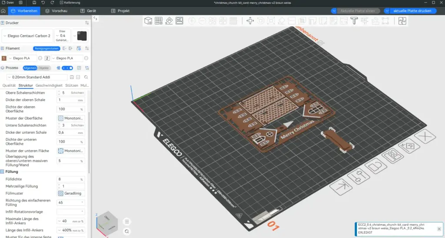Go to the Home screen icon
Viewport: 445px width, 238px height.
(3, 11)
